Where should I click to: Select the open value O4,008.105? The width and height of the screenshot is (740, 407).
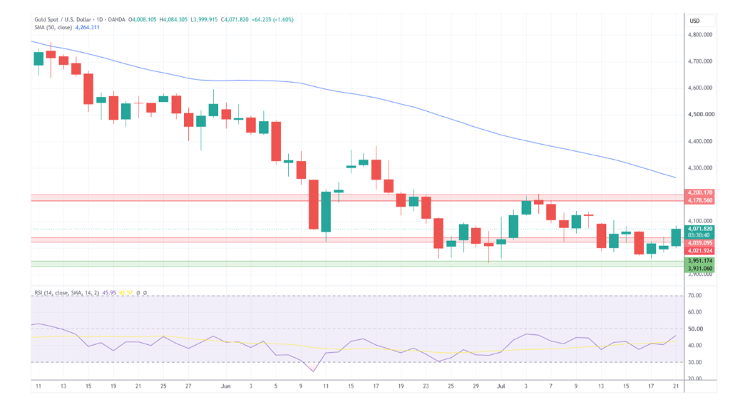[x=143, y=20]
